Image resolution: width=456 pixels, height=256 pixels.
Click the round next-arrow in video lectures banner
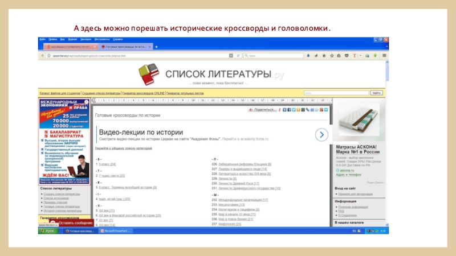pos(321,135)
